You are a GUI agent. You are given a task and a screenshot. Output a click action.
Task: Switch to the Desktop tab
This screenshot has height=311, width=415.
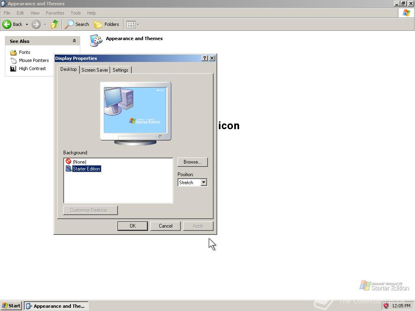tap(68, 69)
